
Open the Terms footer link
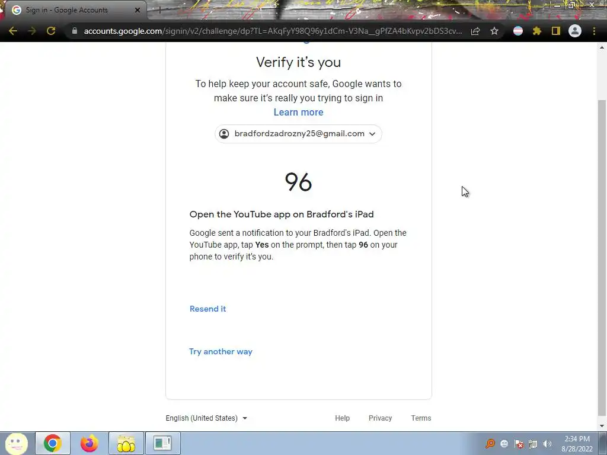click(x=421, y=418)
